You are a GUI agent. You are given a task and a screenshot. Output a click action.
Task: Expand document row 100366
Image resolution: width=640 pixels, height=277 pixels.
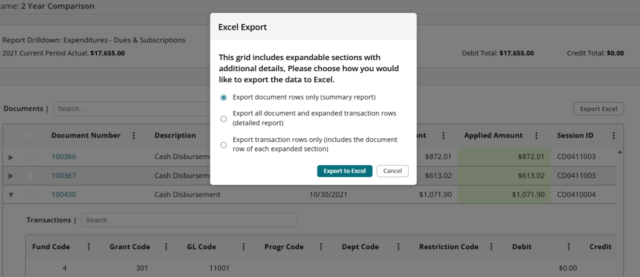(x=10, y=157)
